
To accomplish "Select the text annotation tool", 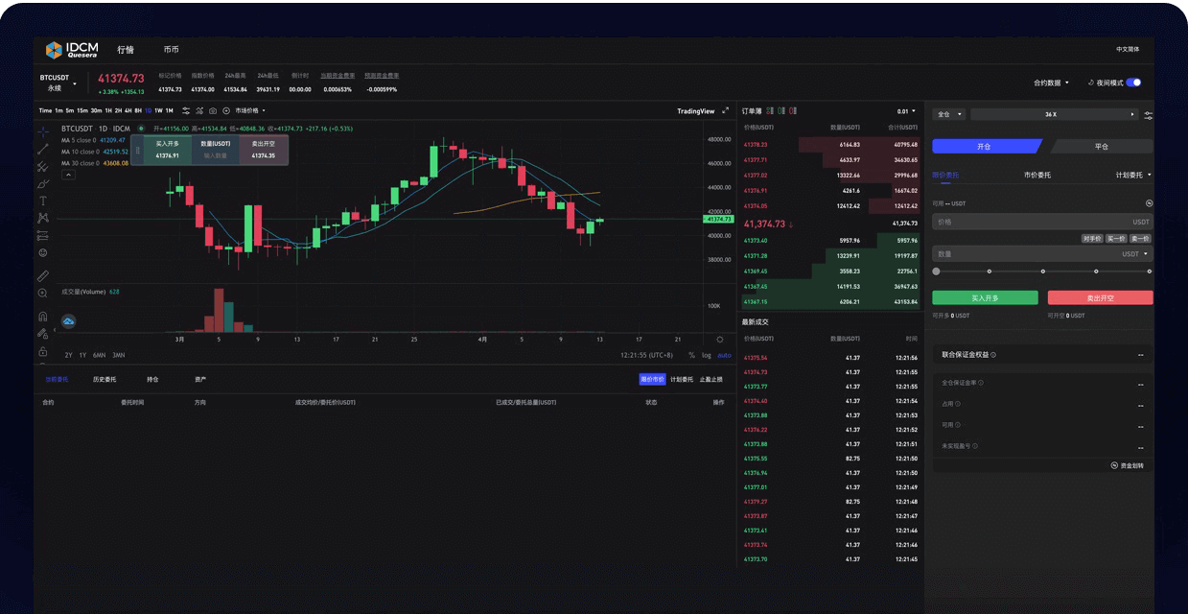I will pyautogui.click(x=42, y=201).
